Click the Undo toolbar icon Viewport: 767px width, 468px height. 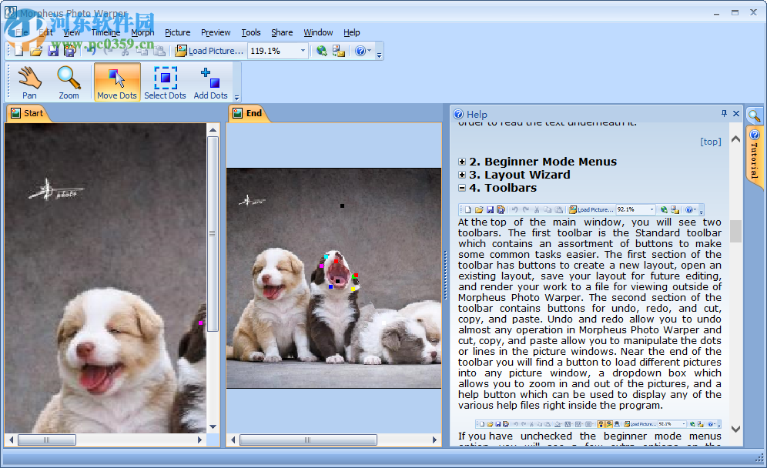[x=92, y=51]
